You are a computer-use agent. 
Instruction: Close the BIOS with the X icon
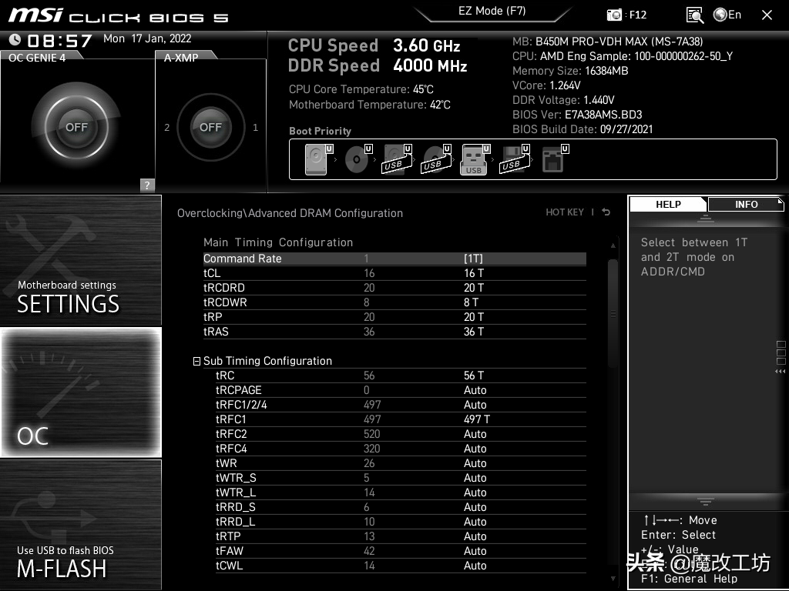[x=767, y=15]
